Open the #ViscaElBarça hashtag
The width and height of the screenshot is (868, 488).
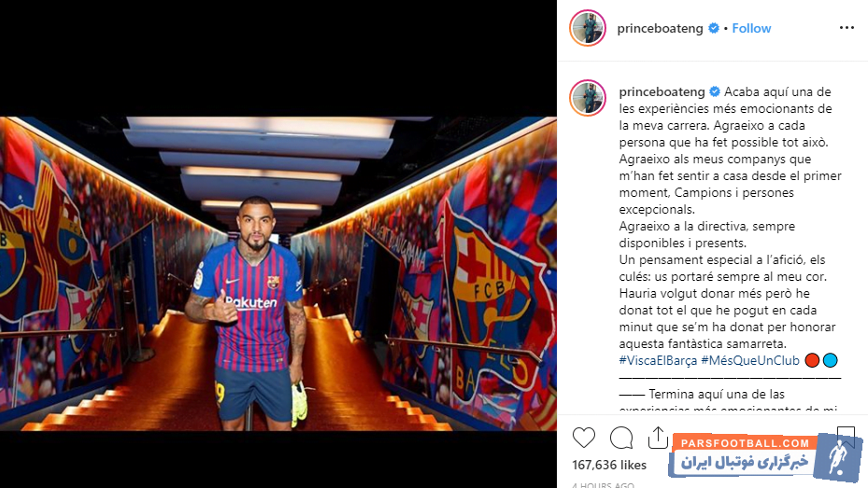(x=658, y=361)
